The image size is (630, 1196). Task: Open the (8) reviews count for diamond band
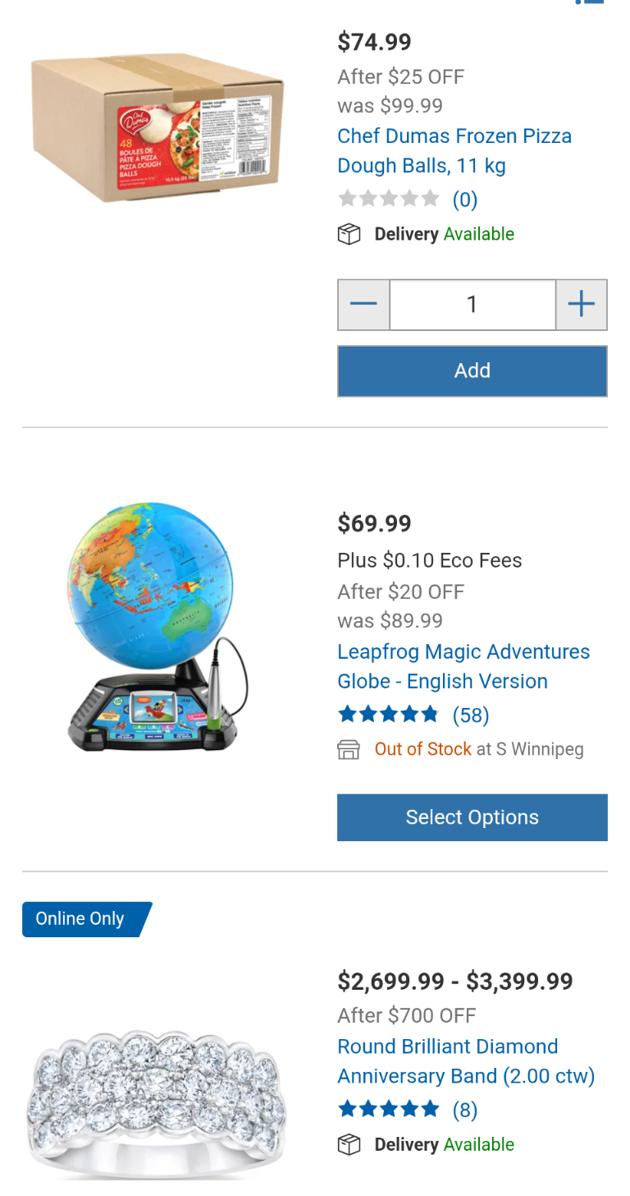pyautogui.click(x=465, y=1111)
